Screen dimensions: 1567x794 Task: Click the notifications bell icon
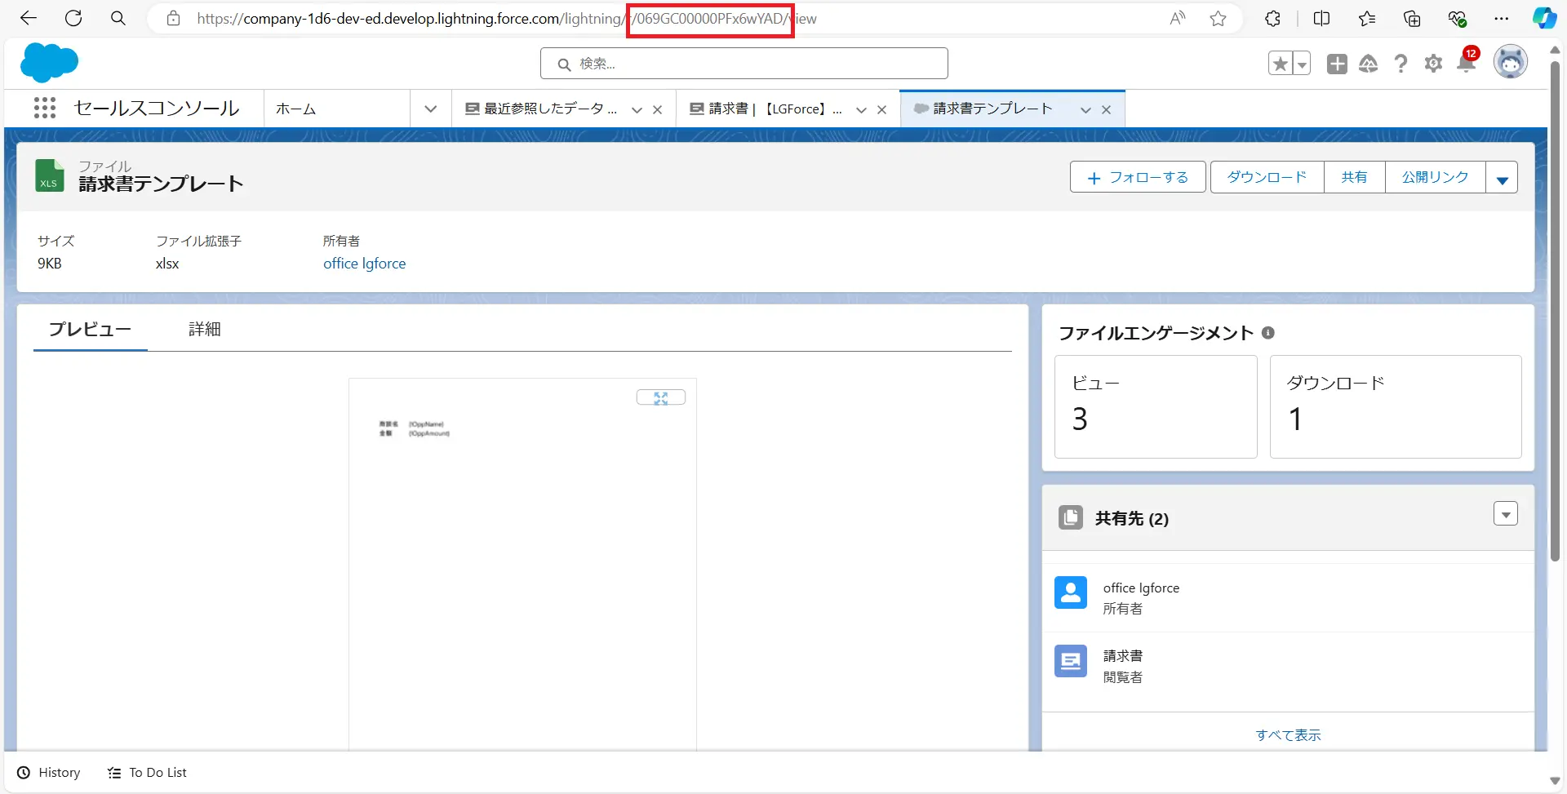click(x=1466, y=64)
